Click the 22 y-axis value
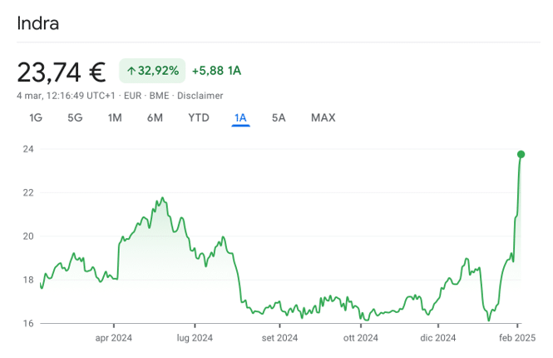553x358 pixels. click(28, 193)
